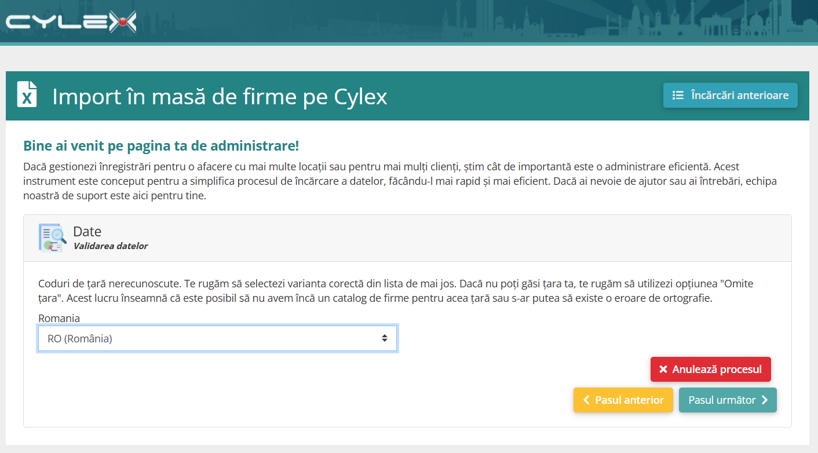Click the data validation icon next to Date
This screenshot has width=818, height=453.
tap(53, 238)
